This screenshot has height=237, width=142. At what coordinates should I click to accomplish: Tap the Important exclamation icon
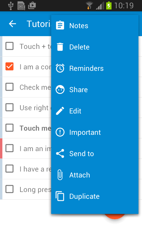(60, 132)
